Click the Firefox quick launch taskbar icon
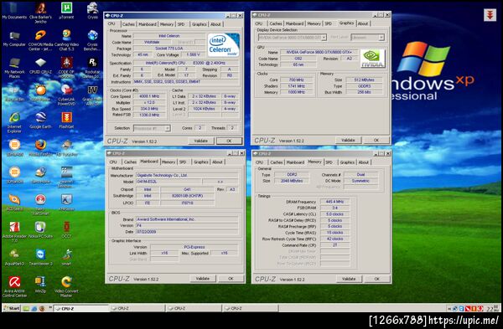Screen dimensions: 503x329 tap(42, 309)
